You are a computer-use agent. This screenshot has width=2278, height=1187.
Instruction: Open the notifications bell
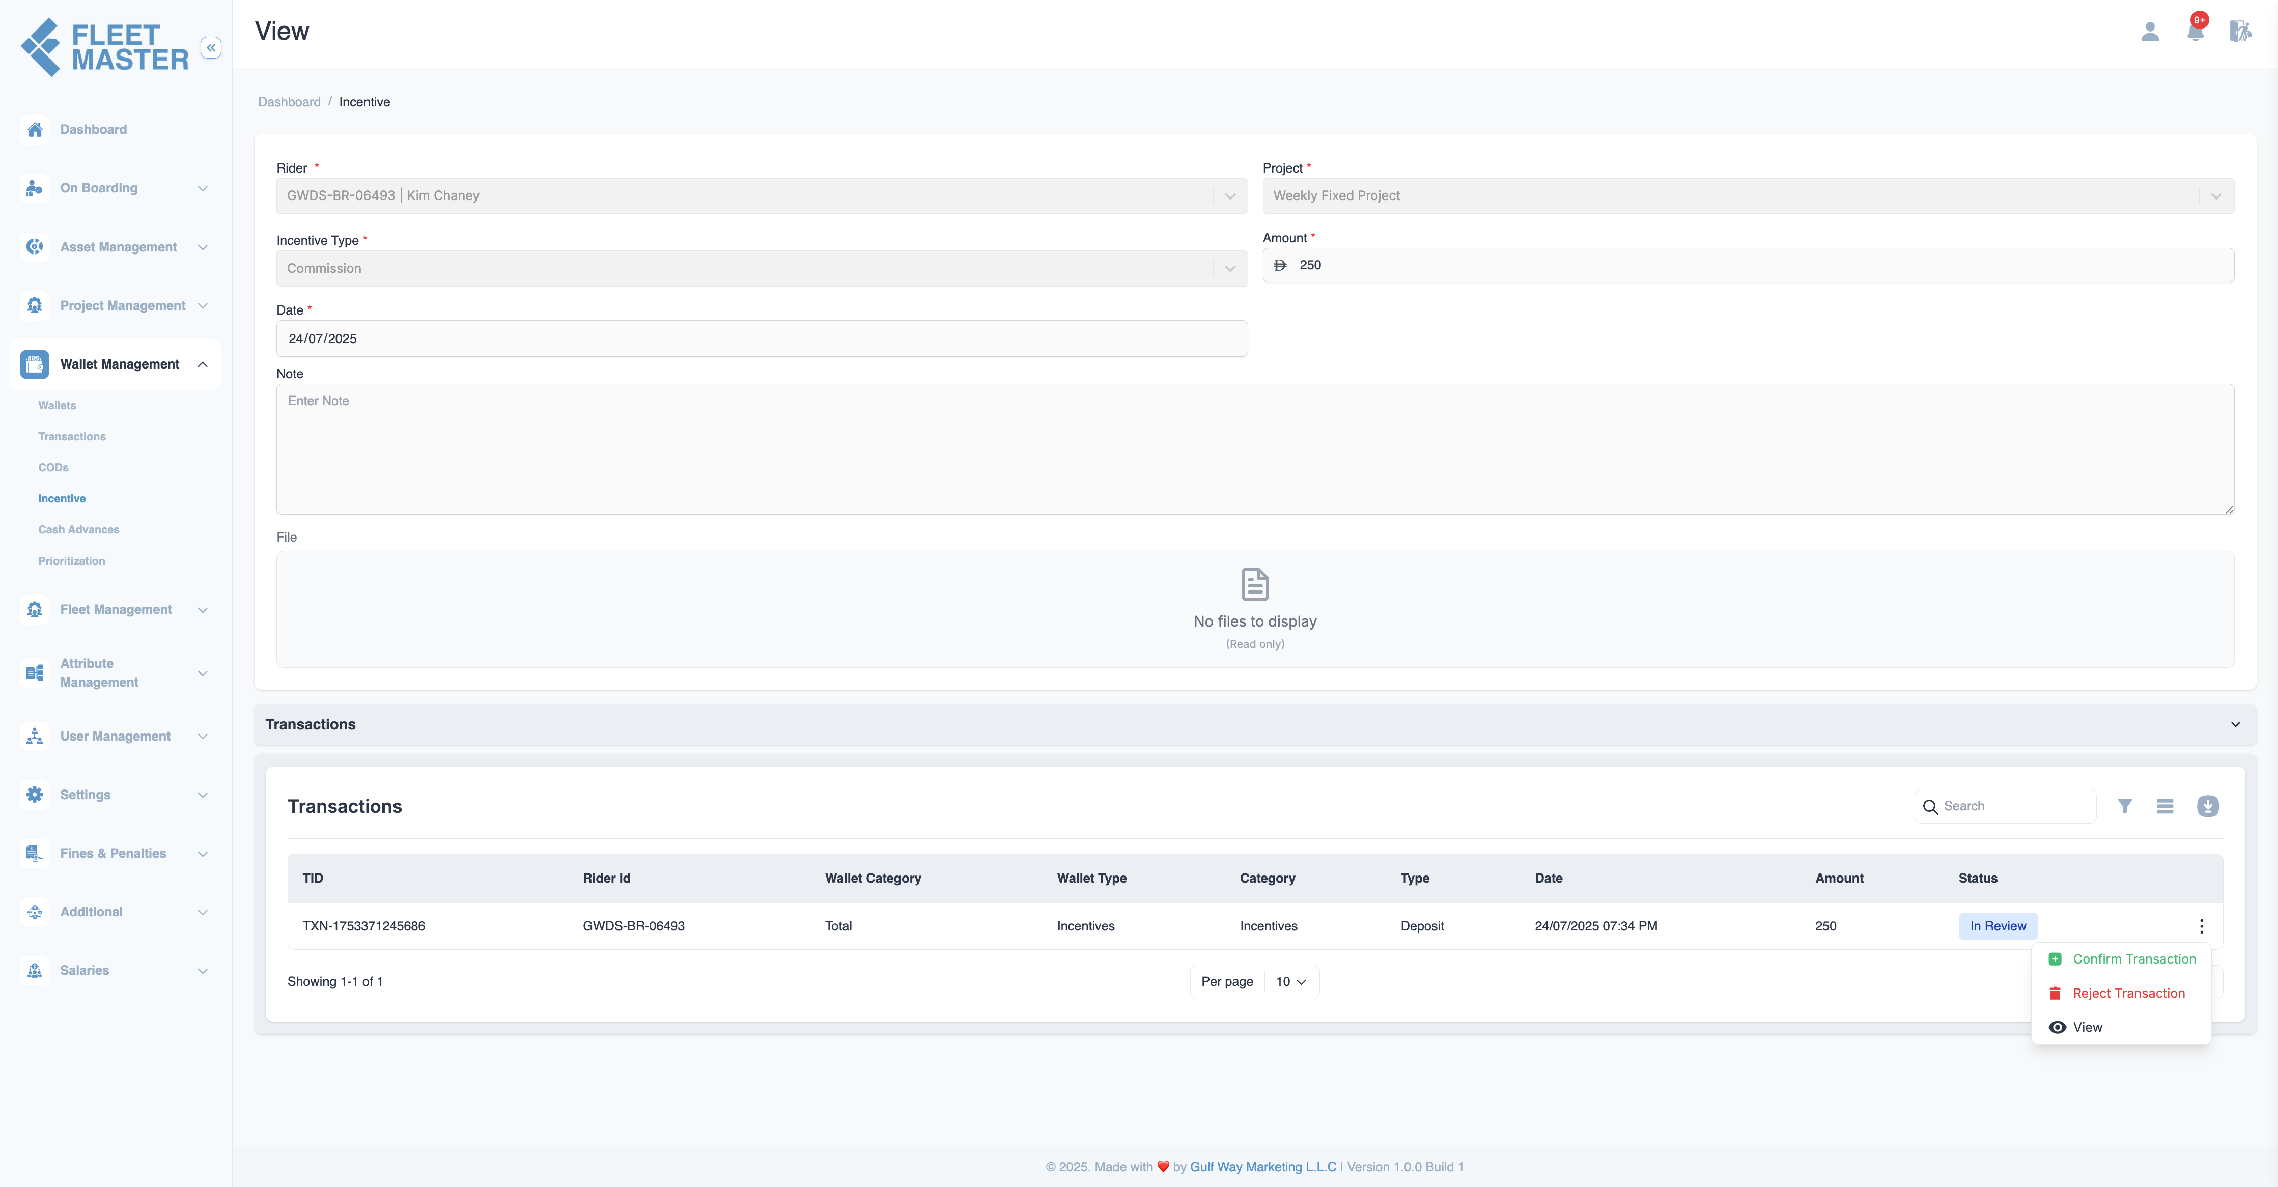pos(2195,32)
